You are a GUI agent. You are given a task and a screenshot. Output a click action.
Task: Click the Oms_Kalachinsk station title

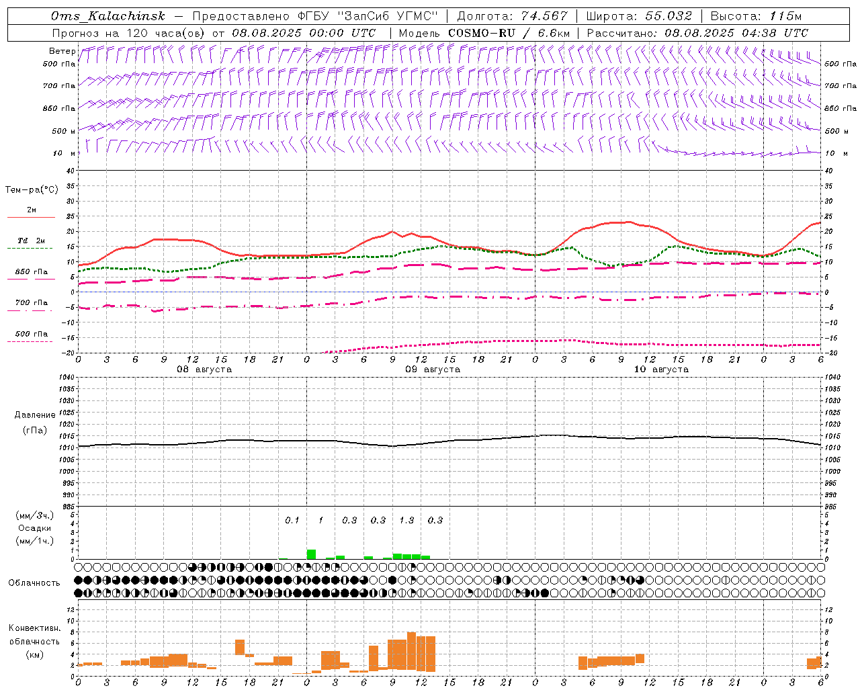[108, 16]
